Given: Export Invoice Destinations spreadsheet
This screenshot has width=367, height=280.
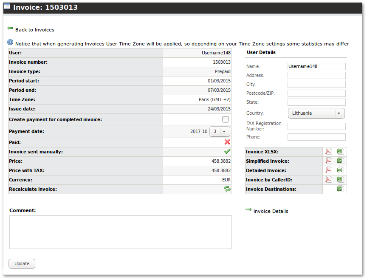Looking at the screenshot, I should [x=340, y=189].
